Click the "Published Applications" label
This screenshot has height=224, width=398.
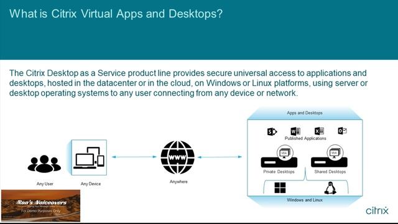point(305,138)
